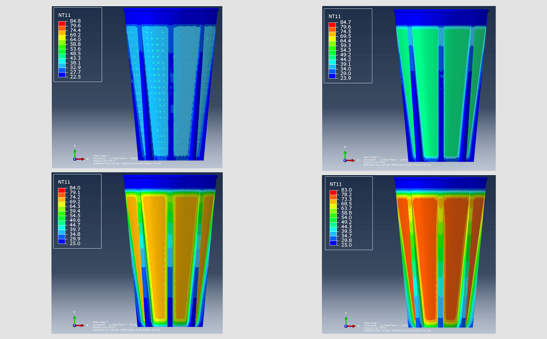Click the 'Increment 2: Step Time = 20.00' line
Image resolution: width=547 pixels, height=339 pixels.
tap(386, 160)
